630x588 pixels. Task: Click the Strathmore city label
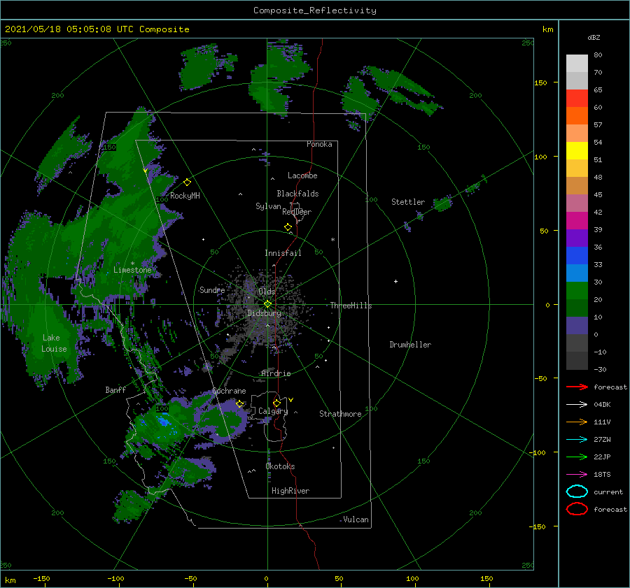coord(340,414)
